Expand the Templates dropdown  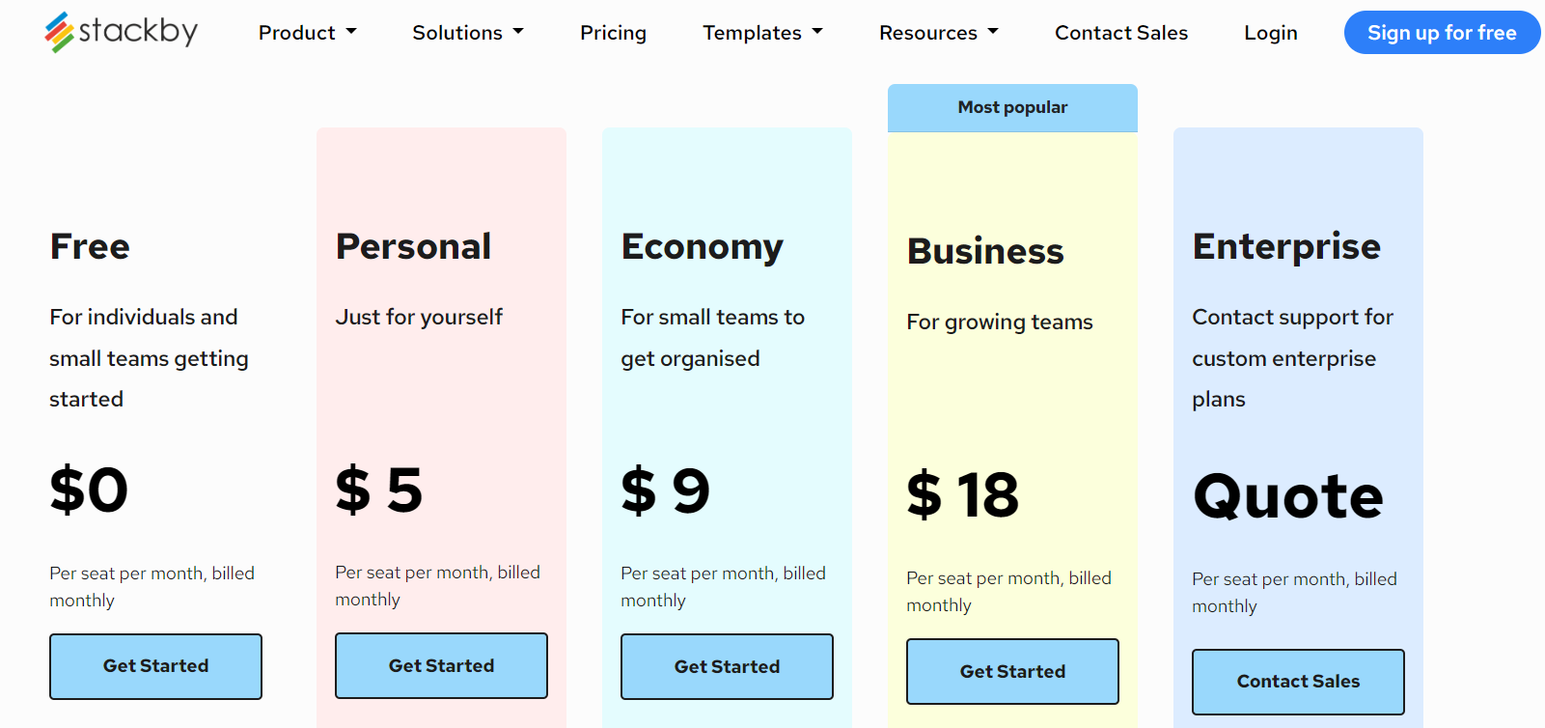coord(761,32)
